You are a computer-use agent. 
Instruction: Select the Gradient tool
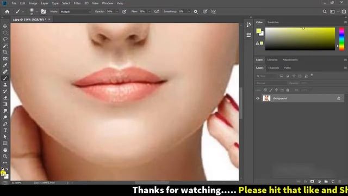(5, 104)
